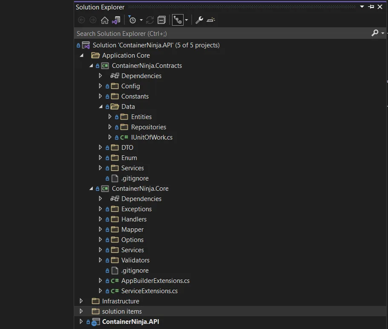
Task: Select the ContainerNinja.API project node
Action: pyautogui.click(x=130, y=322)
